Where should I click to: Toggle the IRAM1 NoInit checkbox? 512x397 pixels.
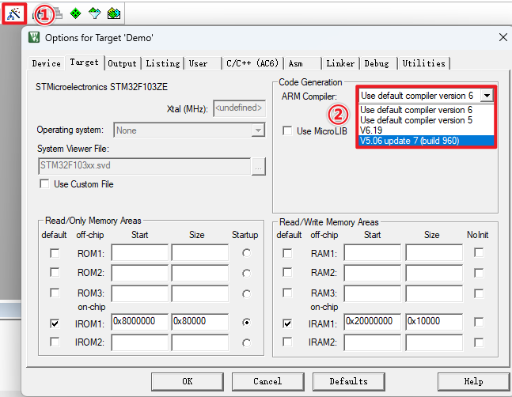point(479,323)
